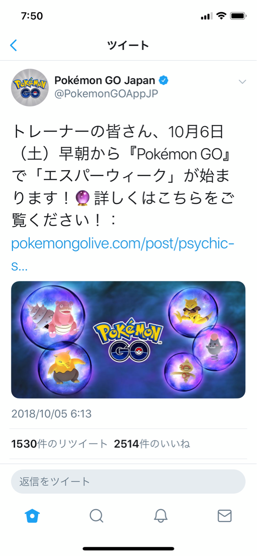Tap the Pokémon GO Japan profile avatar
The width and height of the screenshot is (257, 556).
[x=30, y=87]
